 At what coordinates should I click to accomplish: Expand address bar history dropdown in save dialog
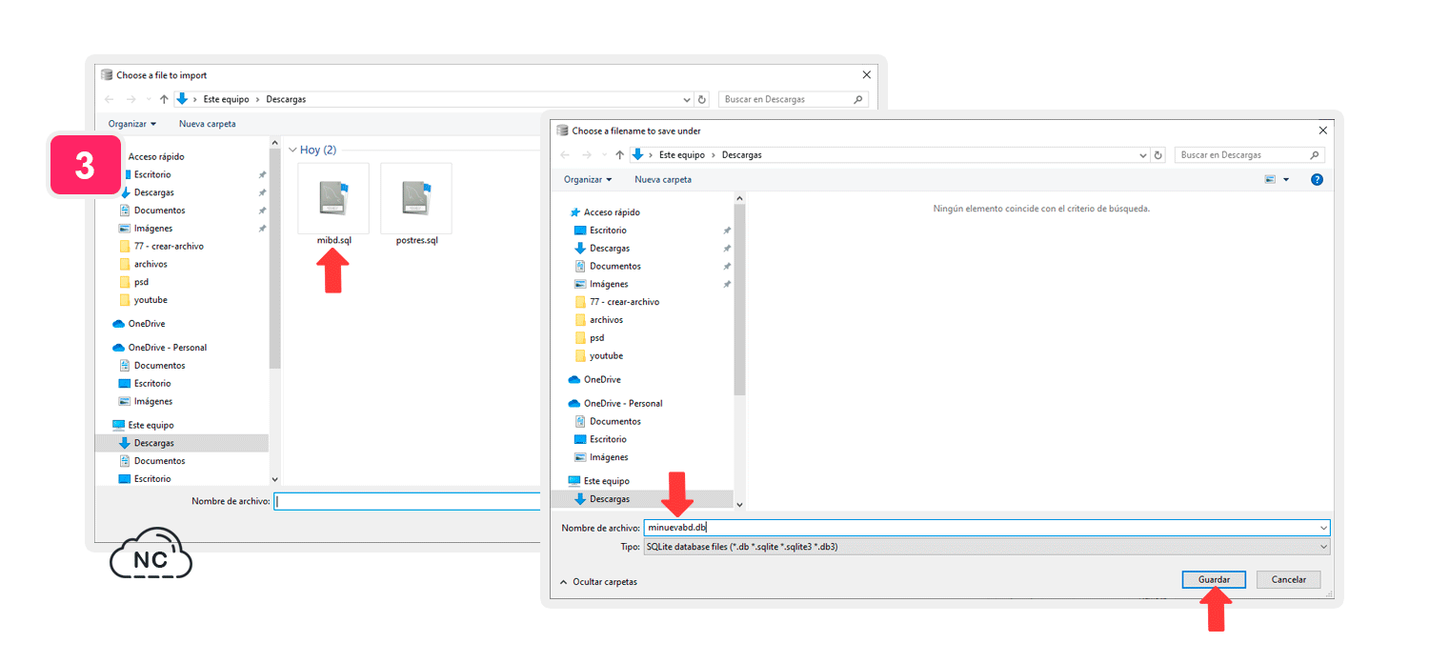(x=1143, y=155)
